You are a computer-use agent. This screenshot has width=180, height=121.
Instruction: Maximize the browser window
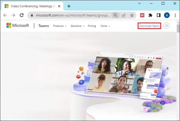click(163, 3)
